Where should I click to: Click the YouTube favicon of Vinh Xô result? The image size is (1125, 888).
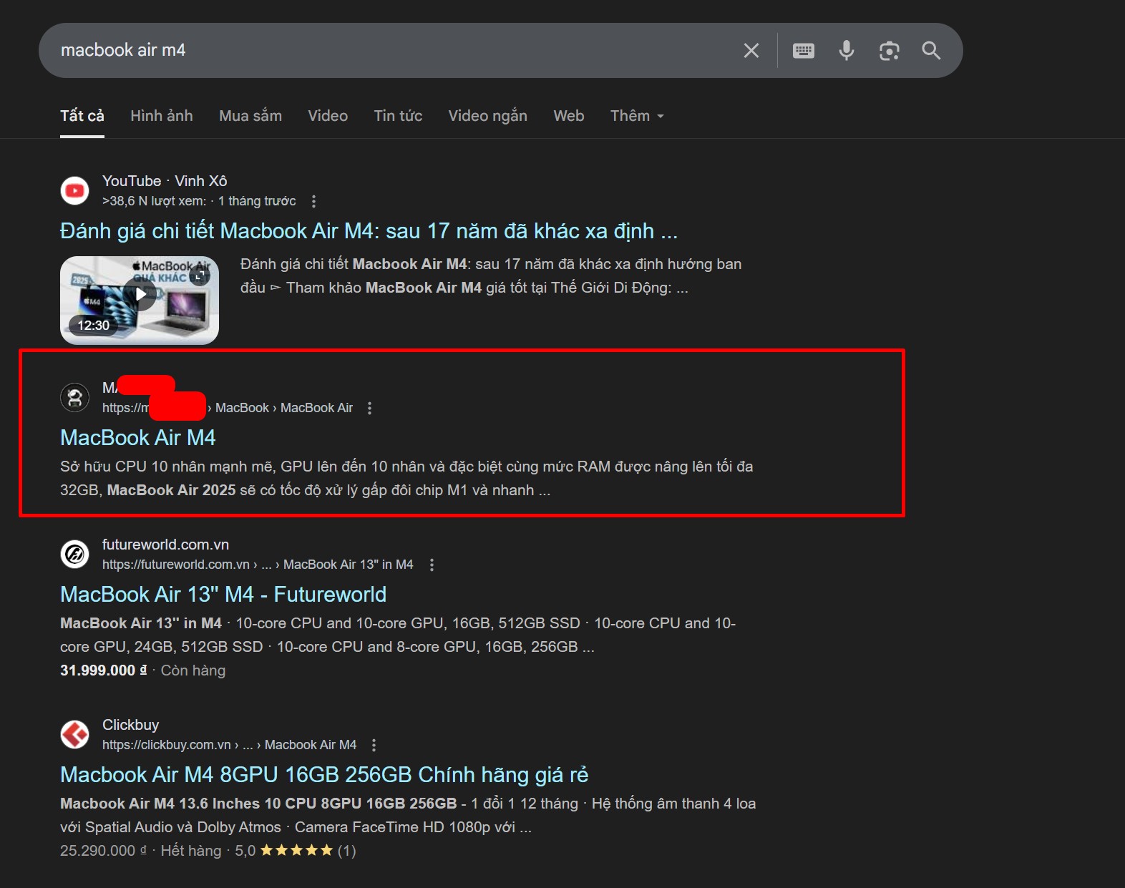(x=75, y=190)
